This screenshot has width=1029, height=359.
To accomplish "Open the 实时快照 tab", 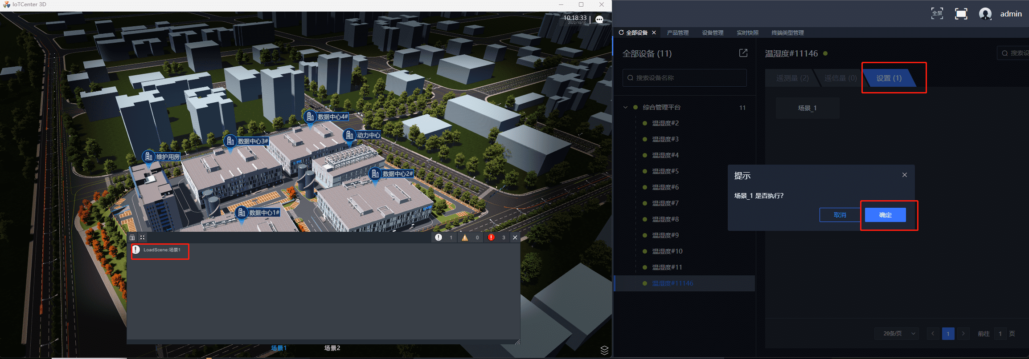I will coord(747,32).
